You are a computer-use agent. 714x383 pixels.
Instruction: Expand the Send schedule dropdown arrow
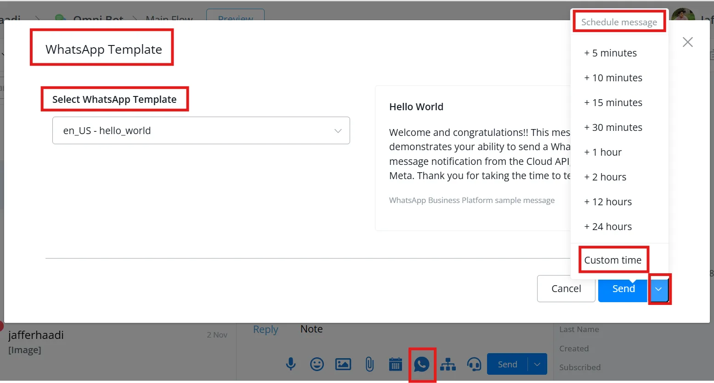point(658,289)
